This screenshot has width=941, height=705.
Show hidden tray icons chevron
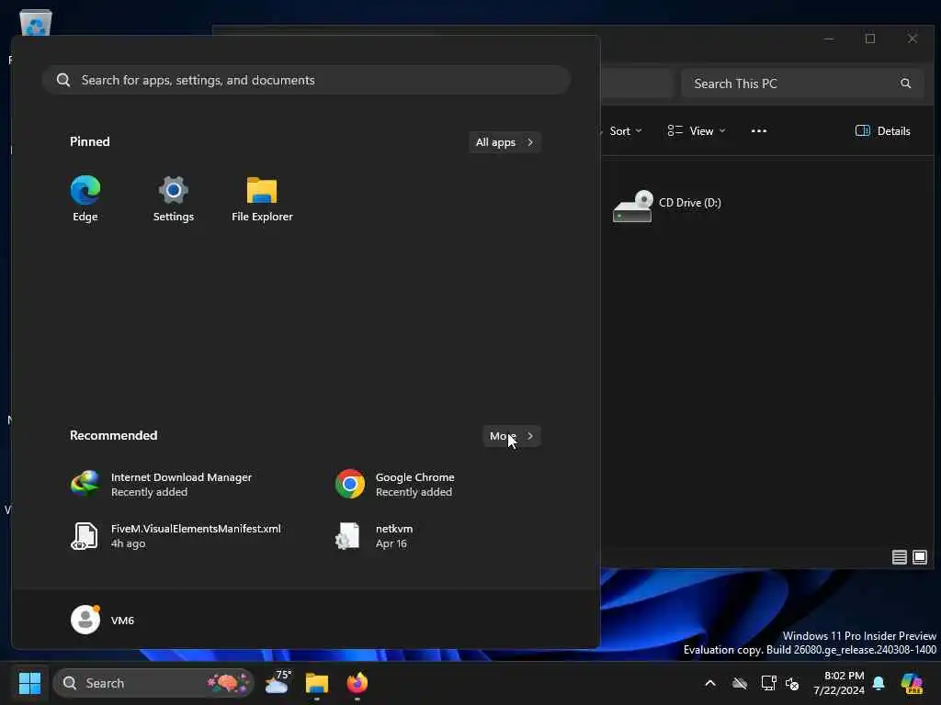[710, 683]
